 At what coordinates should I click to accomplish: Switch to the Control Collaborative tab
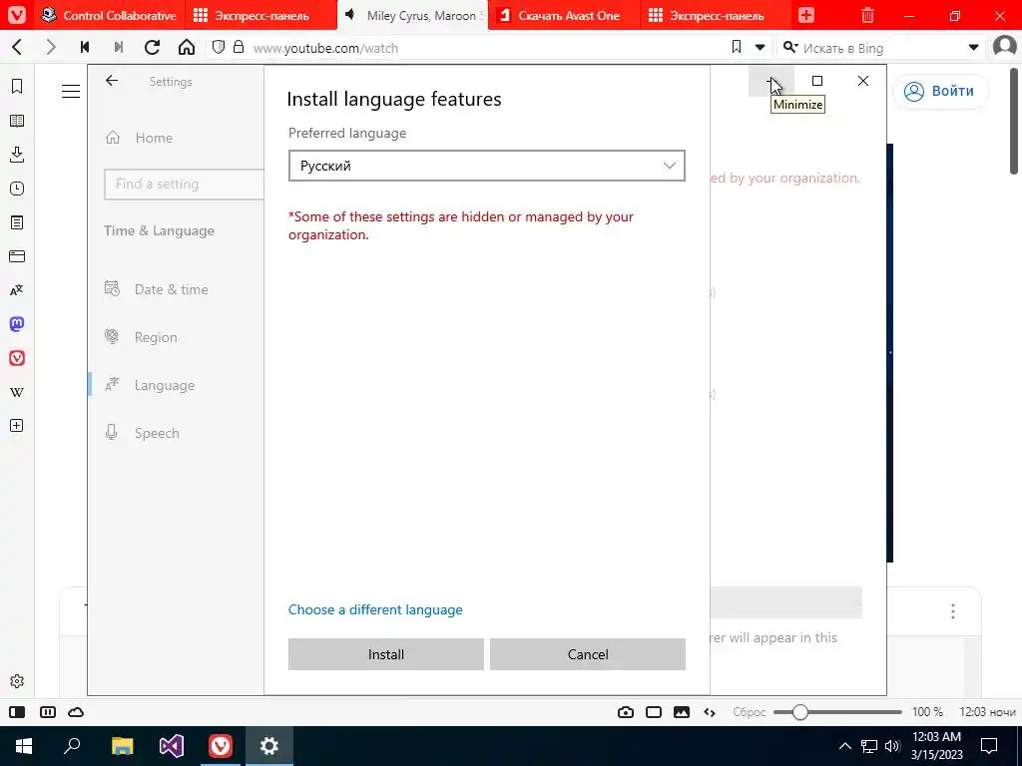coord(109,15)
